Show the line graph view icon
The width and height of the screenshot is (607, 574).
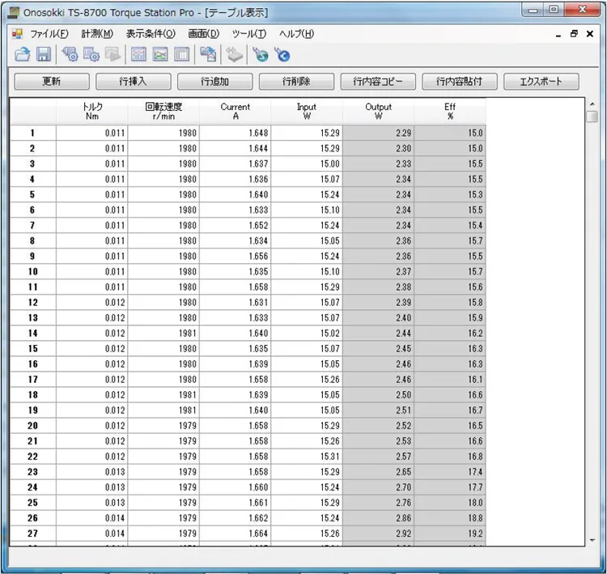[x=138, y=54]
